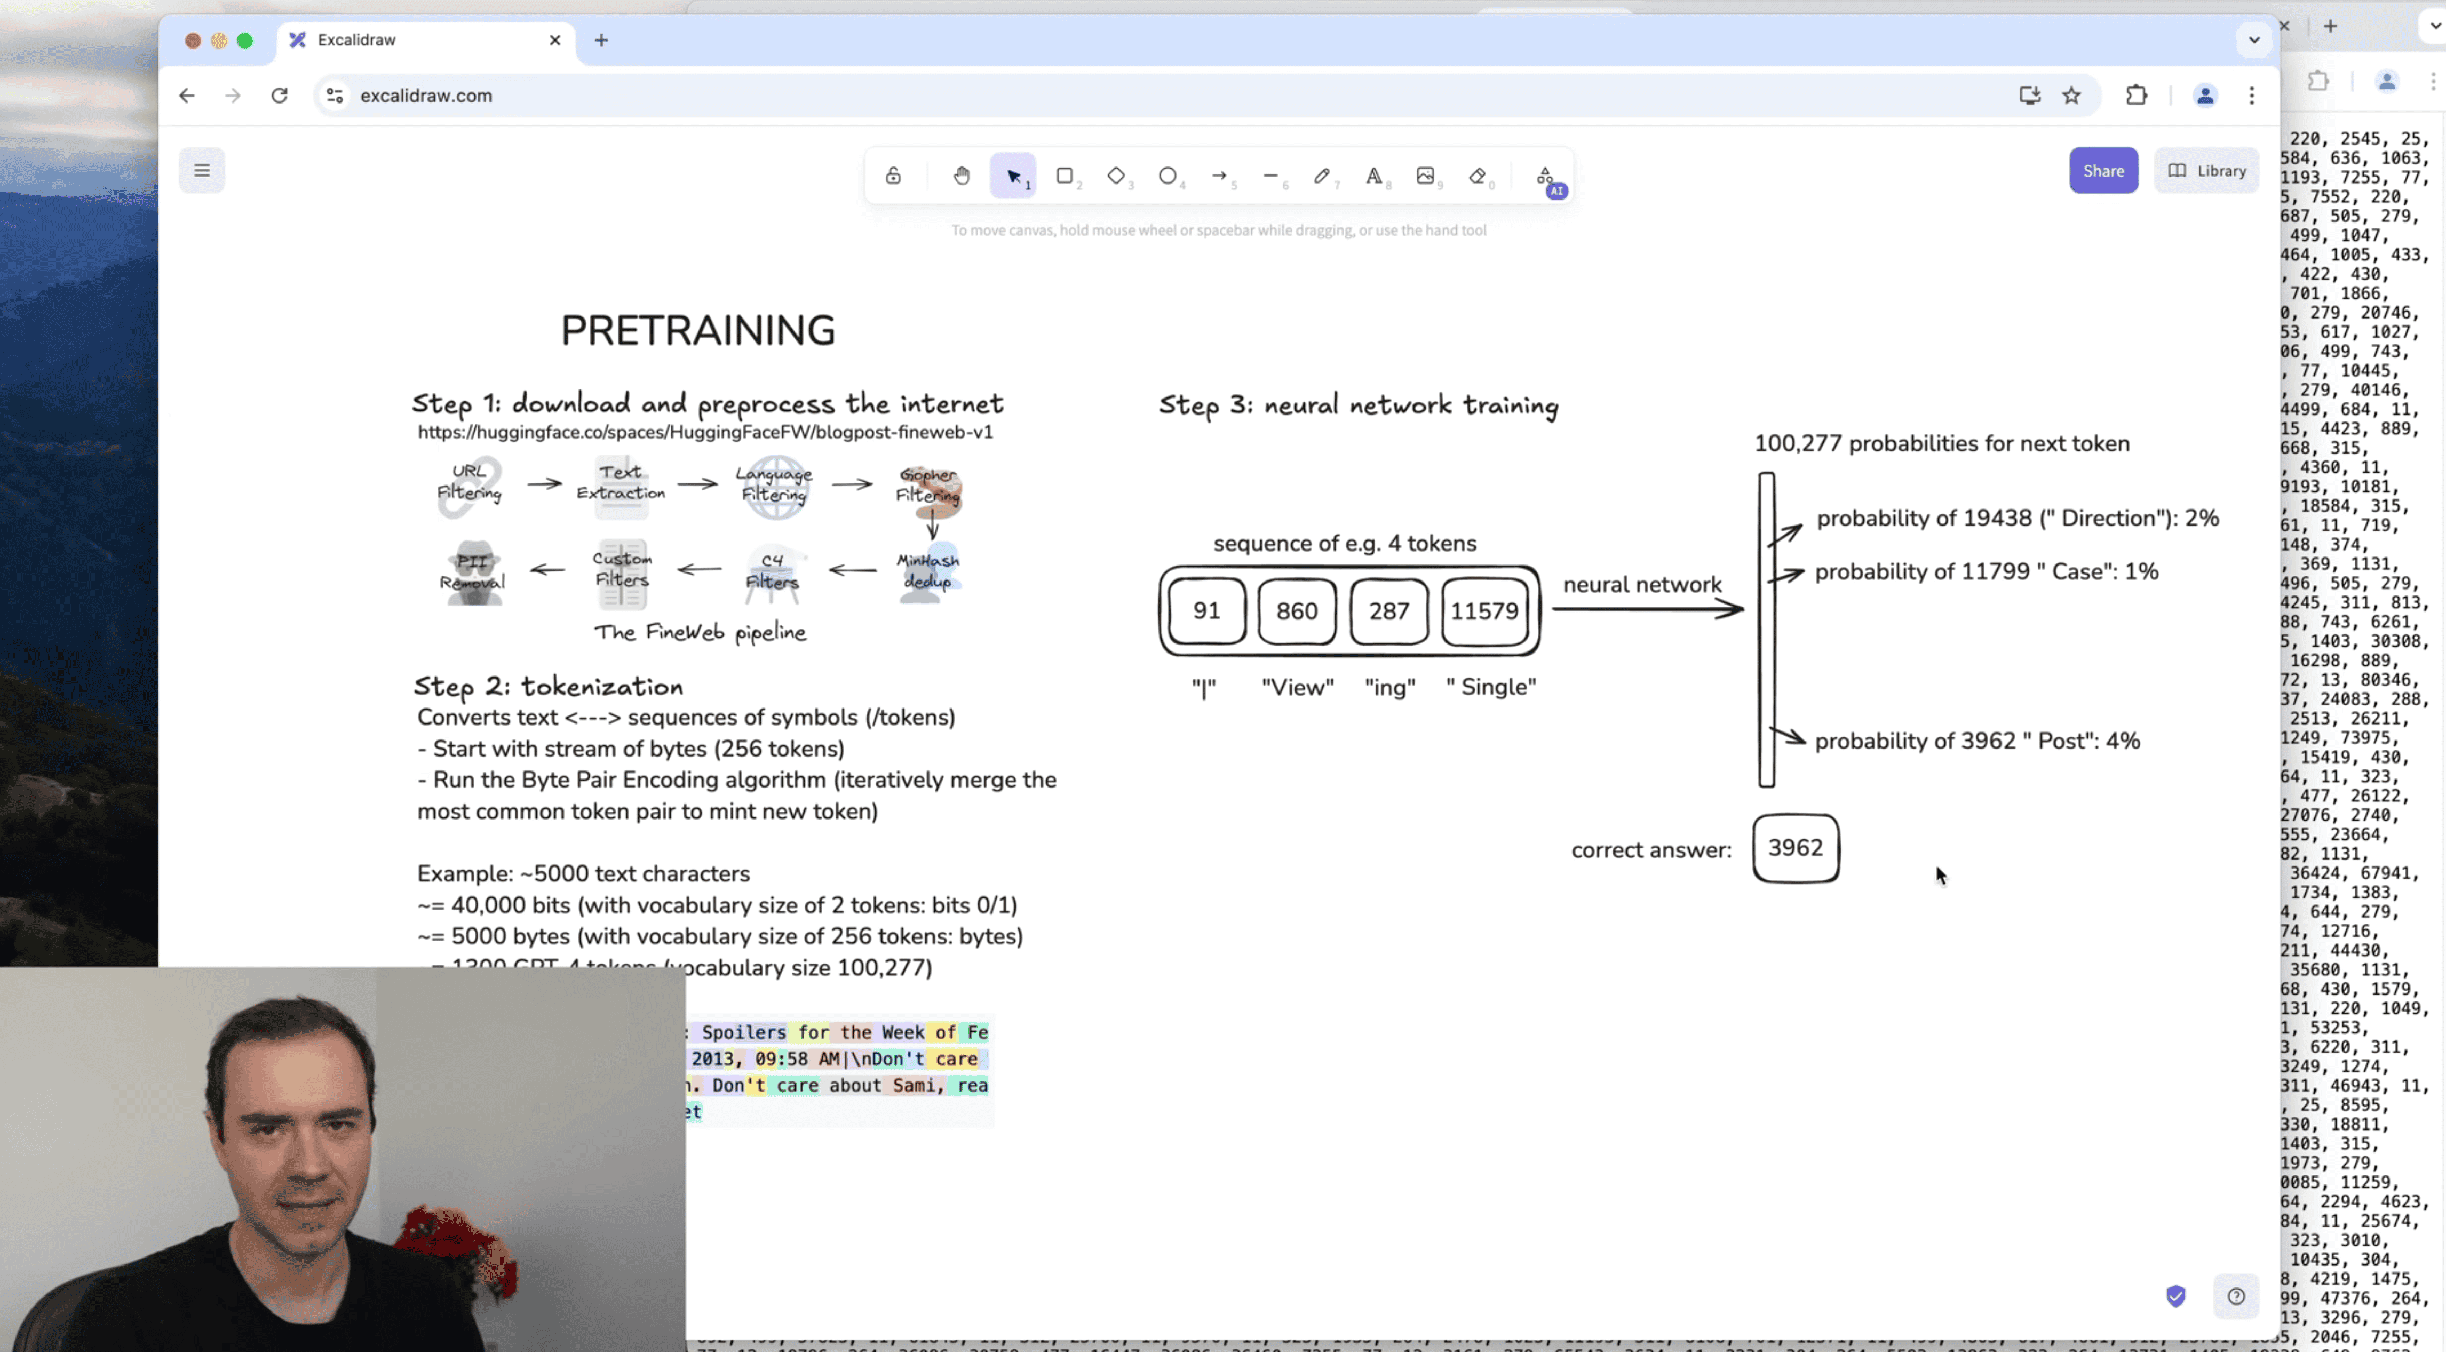Select the Rectangle shape tool
This screenshot has width=2446, height=1352.
1065,176
